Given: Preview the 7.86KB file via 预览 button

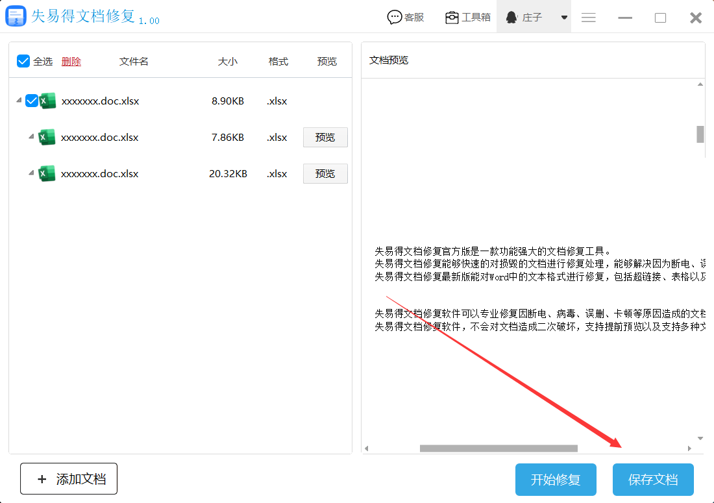Looking at the screenshot, I should tap(325, 138).
